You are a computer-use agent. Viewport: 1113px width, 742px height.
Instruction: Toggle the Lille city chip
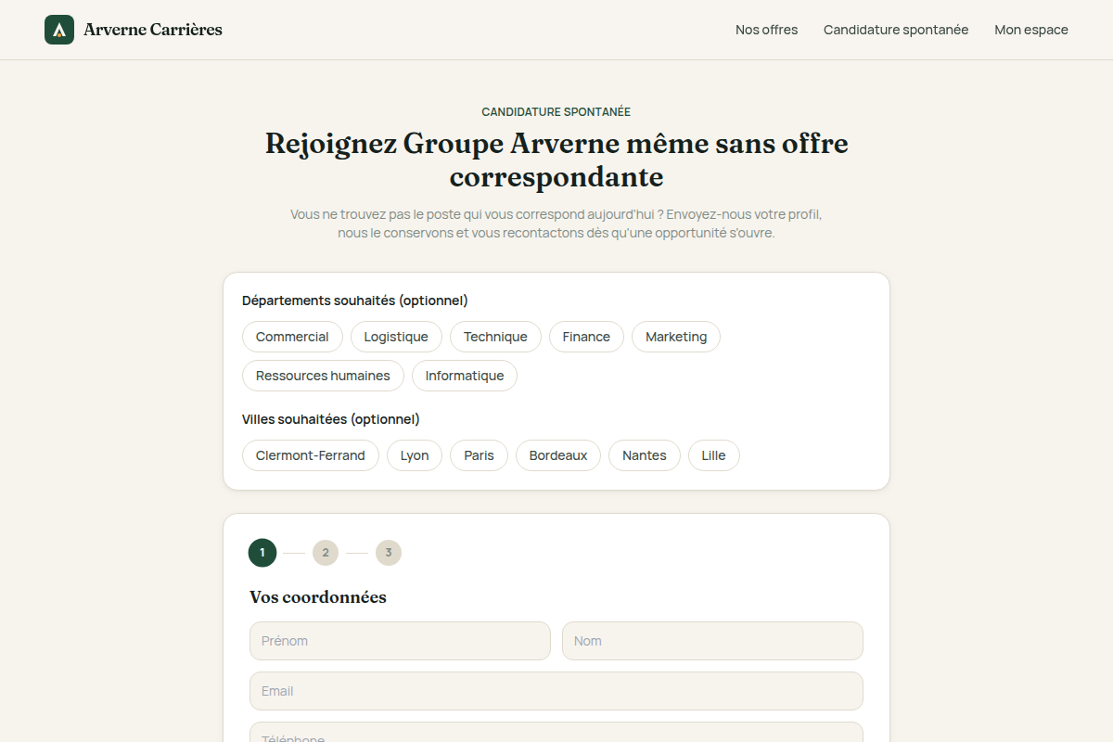click(714, 455)
